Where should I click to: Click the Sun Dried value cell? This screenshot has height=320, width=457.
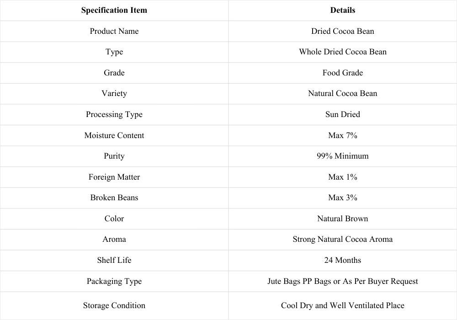tap(342, 115)
